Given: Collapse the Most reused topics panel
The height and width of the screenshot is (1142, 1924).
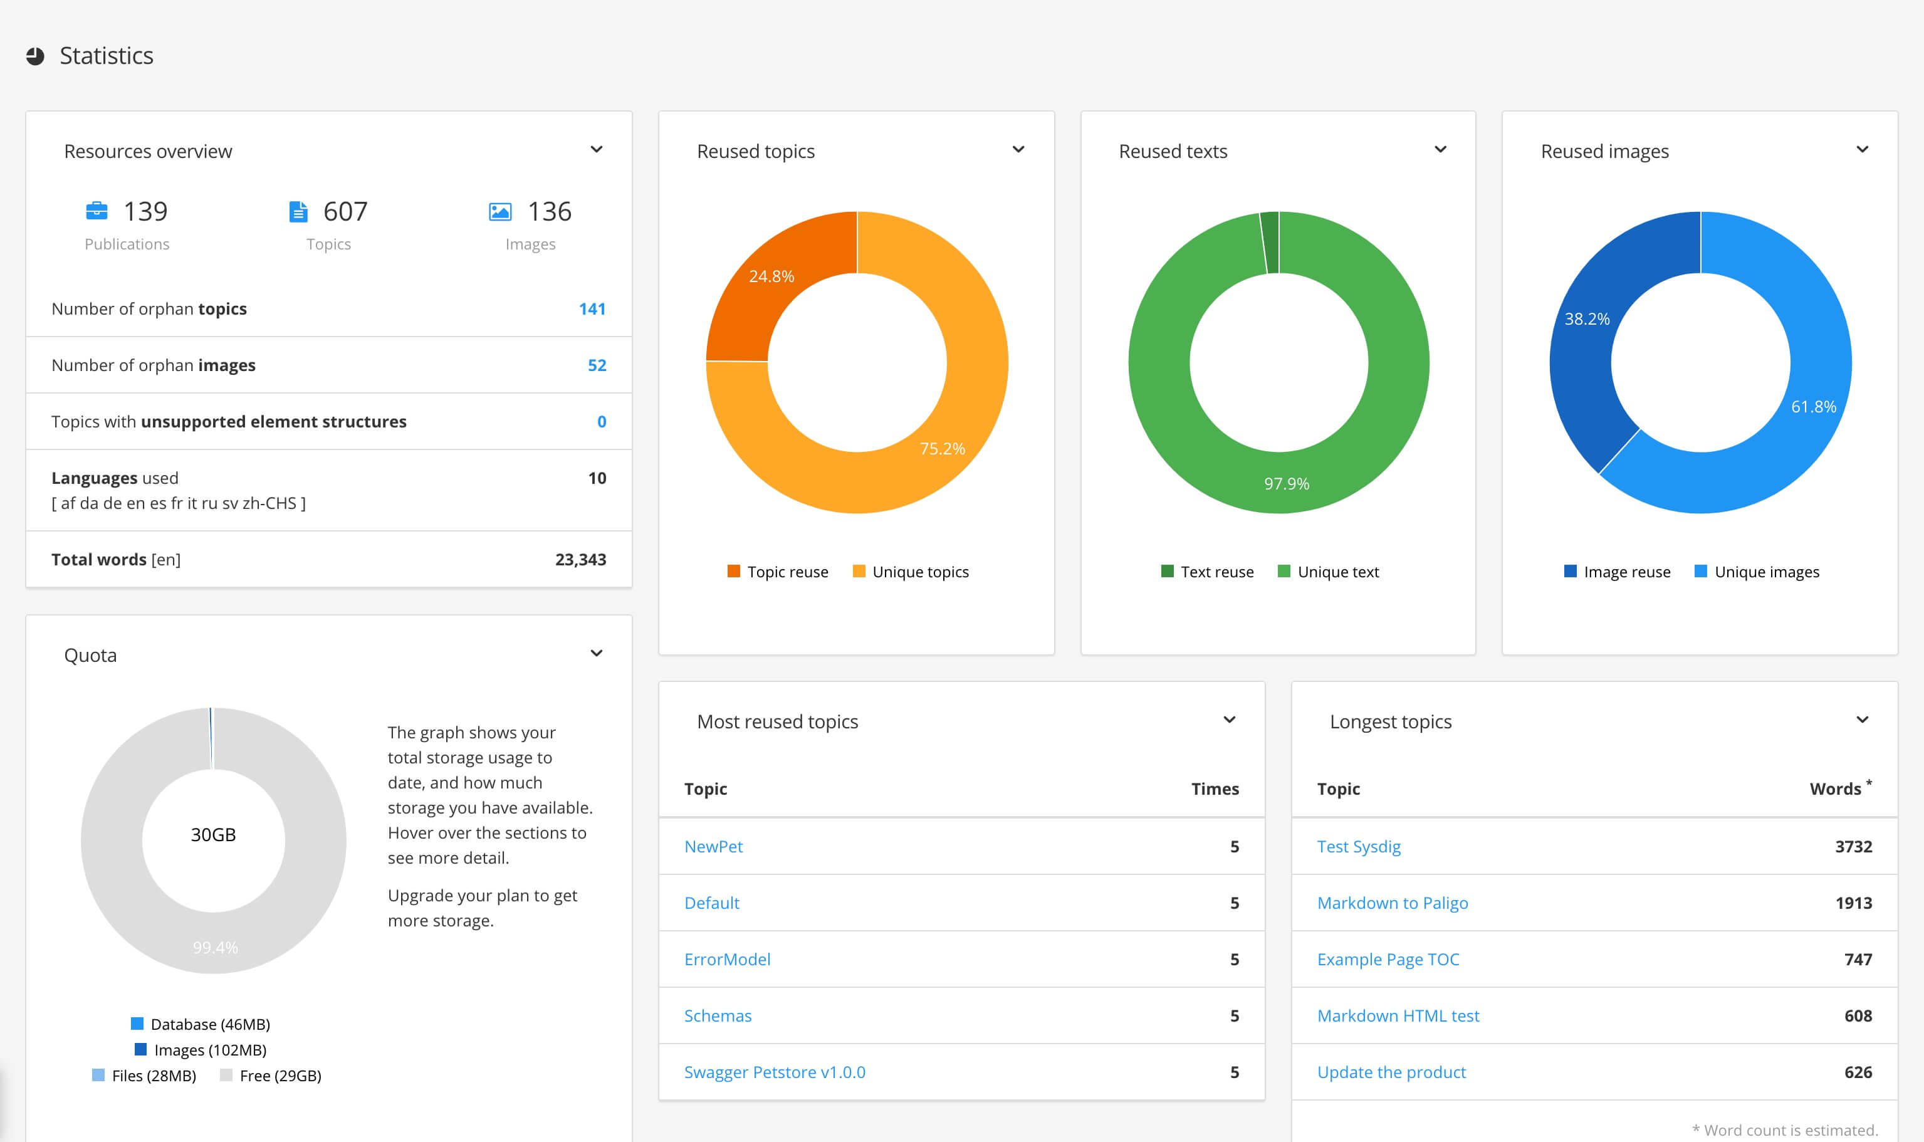Looking at the screenshot, I should pos(1230,720).
